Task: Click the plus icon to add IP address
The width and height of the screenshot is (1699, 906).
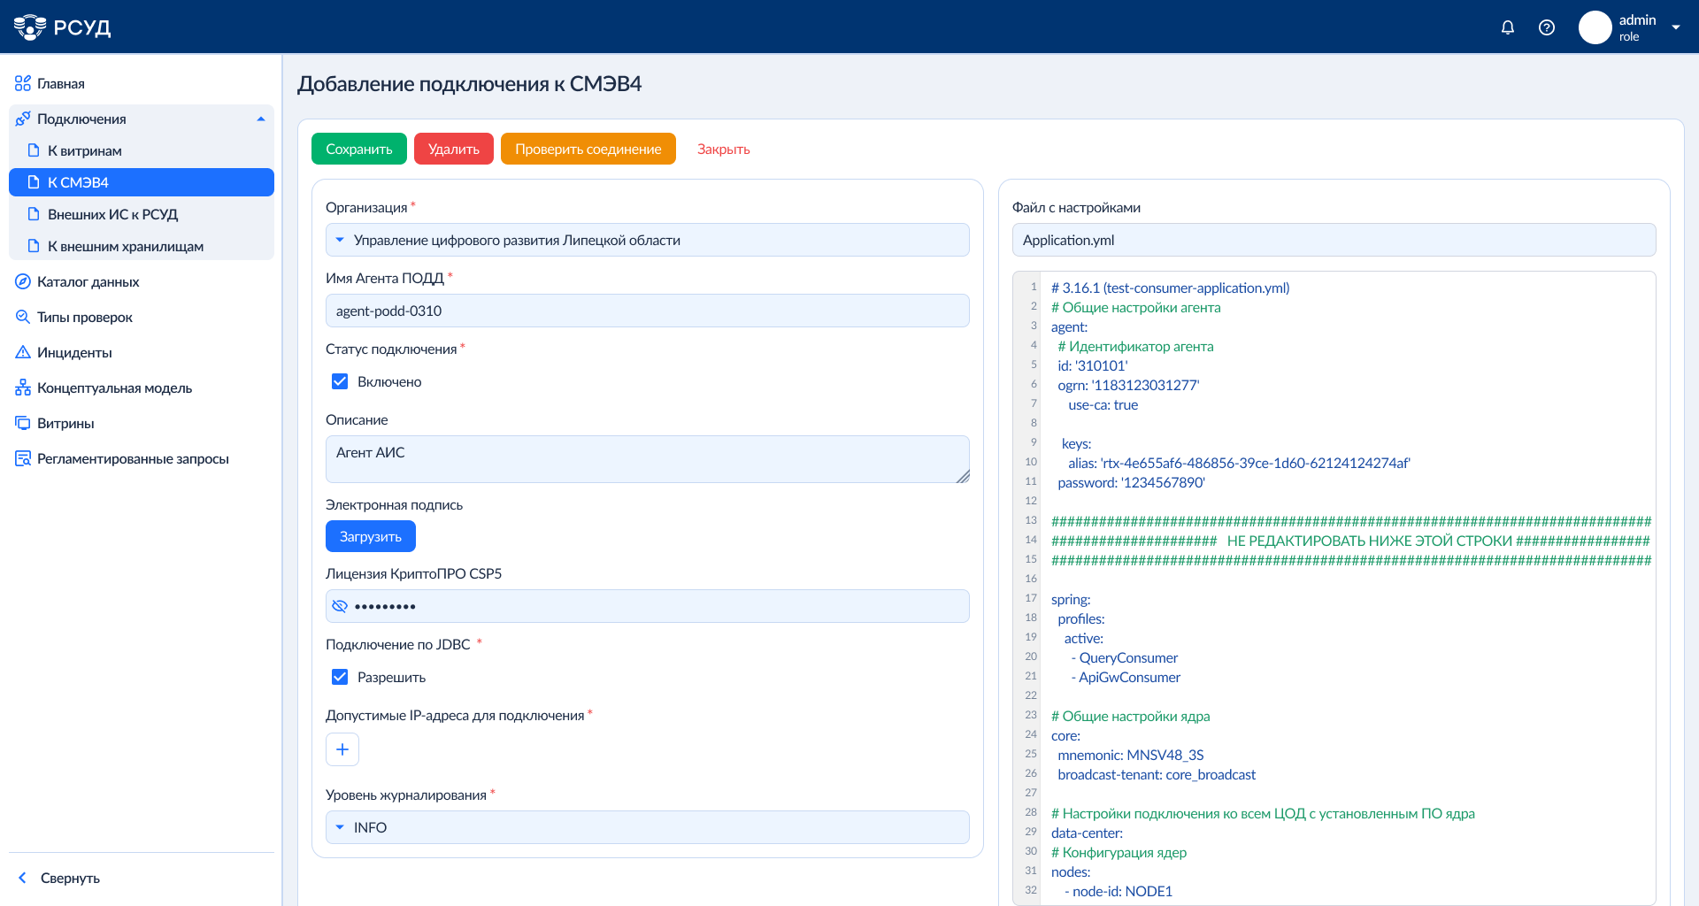Action: tap(342, 749)
